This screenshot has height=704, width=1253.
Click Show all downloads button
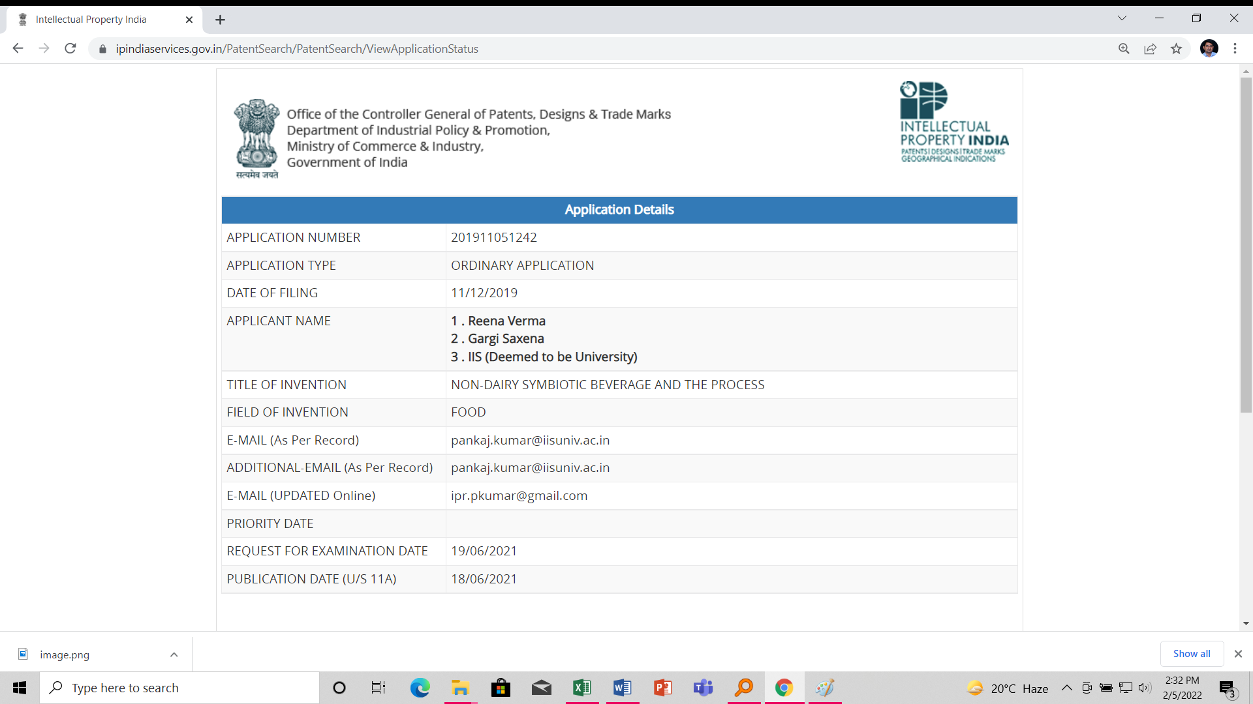pyautogui.click(x=1191, y=654)
